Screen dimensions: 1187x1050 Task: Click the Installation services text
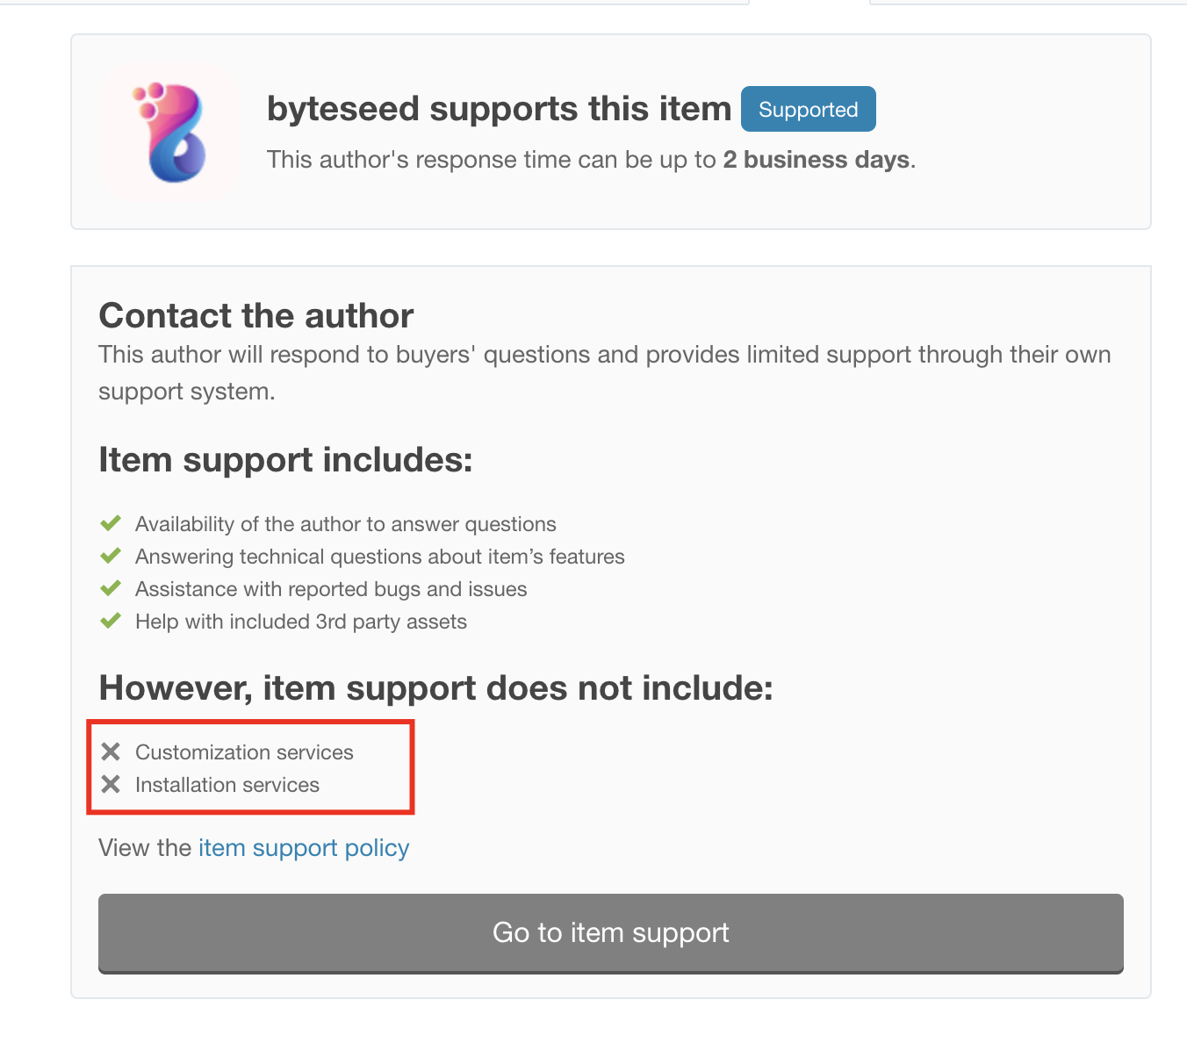(x=227, y=785)
